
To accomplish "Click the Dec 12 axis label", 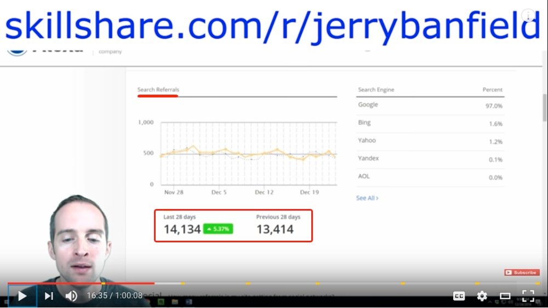I will [x=264, y=192].
